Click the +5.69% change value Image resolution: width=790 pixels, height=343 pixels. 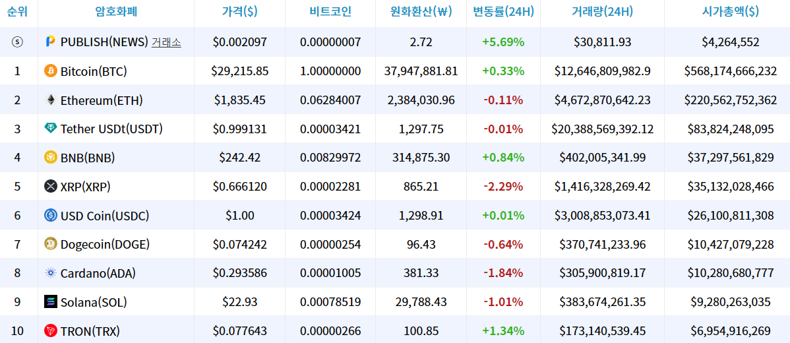point(503,42)
